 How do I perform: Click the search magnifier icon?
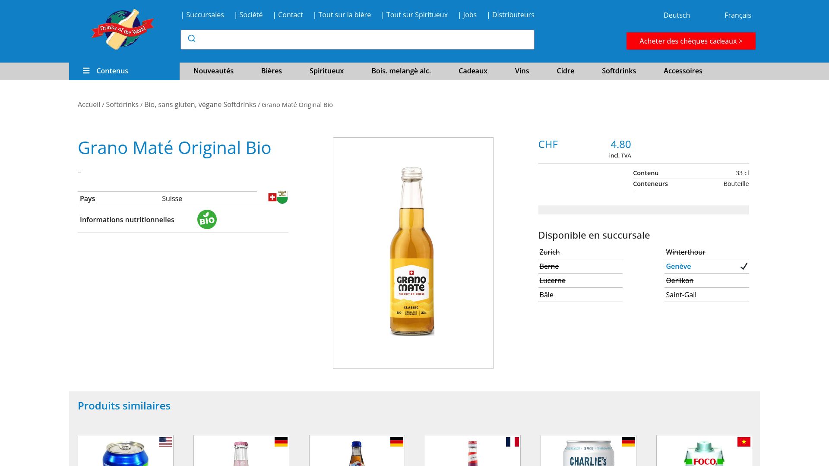[x=192, y=39]
